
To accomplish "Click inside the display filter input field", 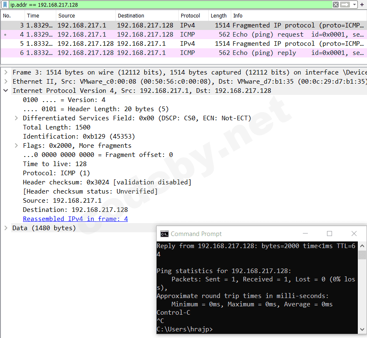I will [125, 4].
